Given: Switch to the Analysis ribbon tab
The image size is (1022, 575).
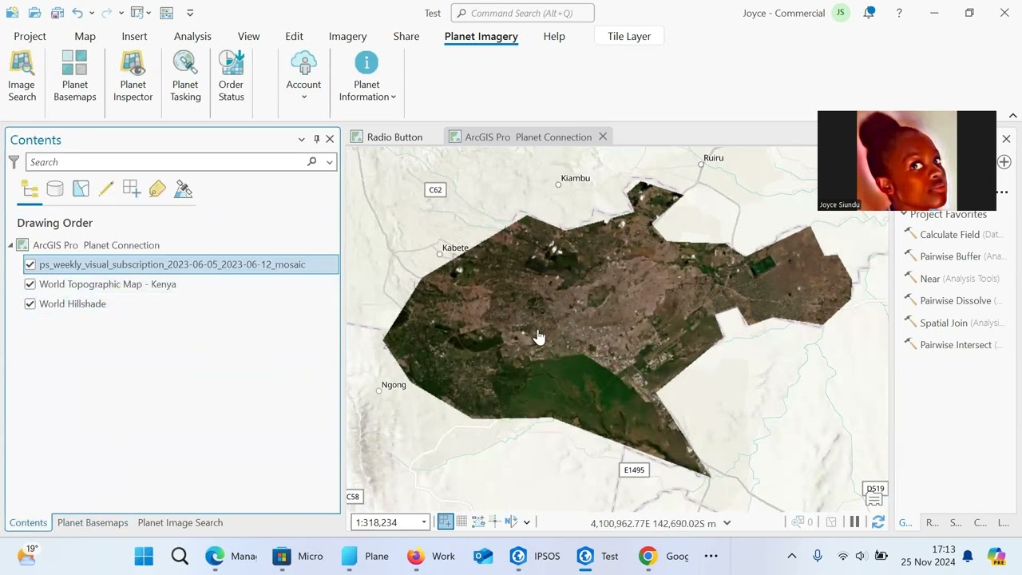Looking at the screenshot, I should coord(192,36).
